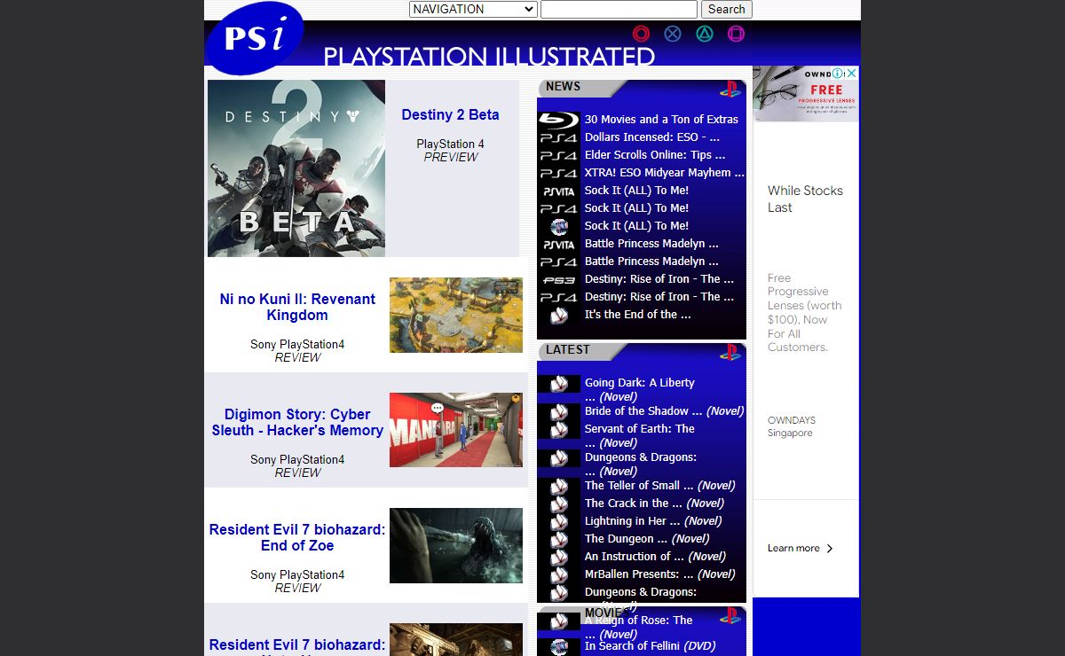Open 'XTRA! ESO Midyear Mayhem' news item
The width and height of the screenshot is (1065, 656).
(x=665, y=173)
